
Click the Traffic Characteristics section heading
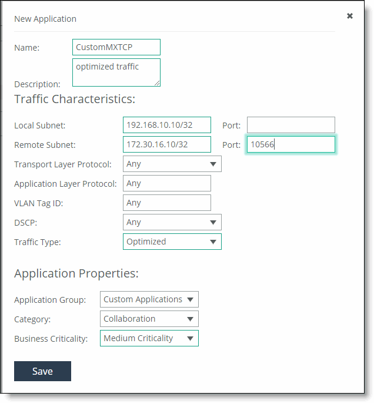click(75, 99)
